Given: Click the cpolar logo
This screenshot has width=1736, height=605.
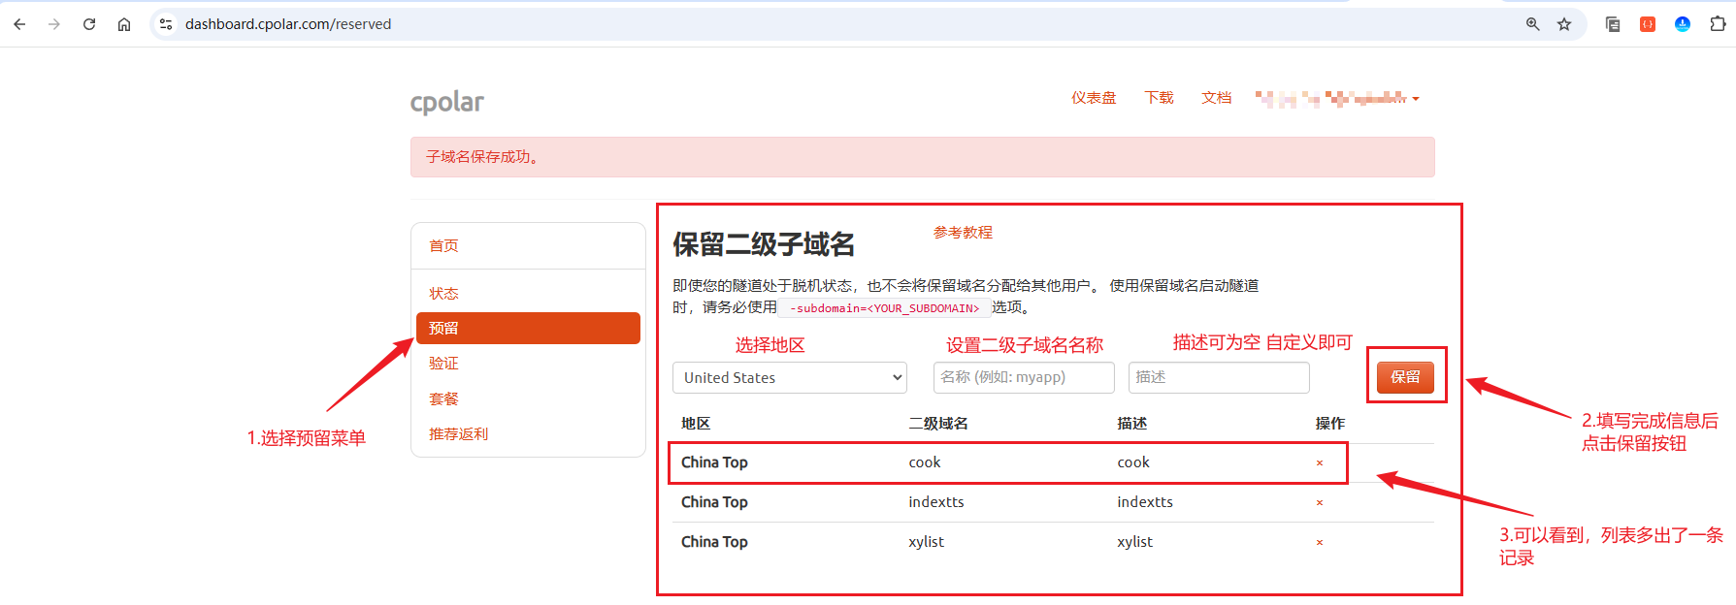Looking at the screenshot, I should 446,102.
